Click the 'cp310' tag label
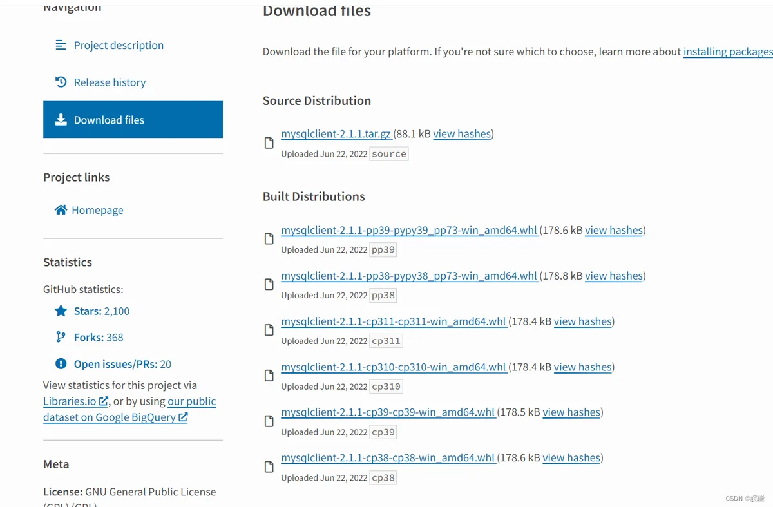The image size is (773, 507). pyautogui.click(x=386, y=387)
